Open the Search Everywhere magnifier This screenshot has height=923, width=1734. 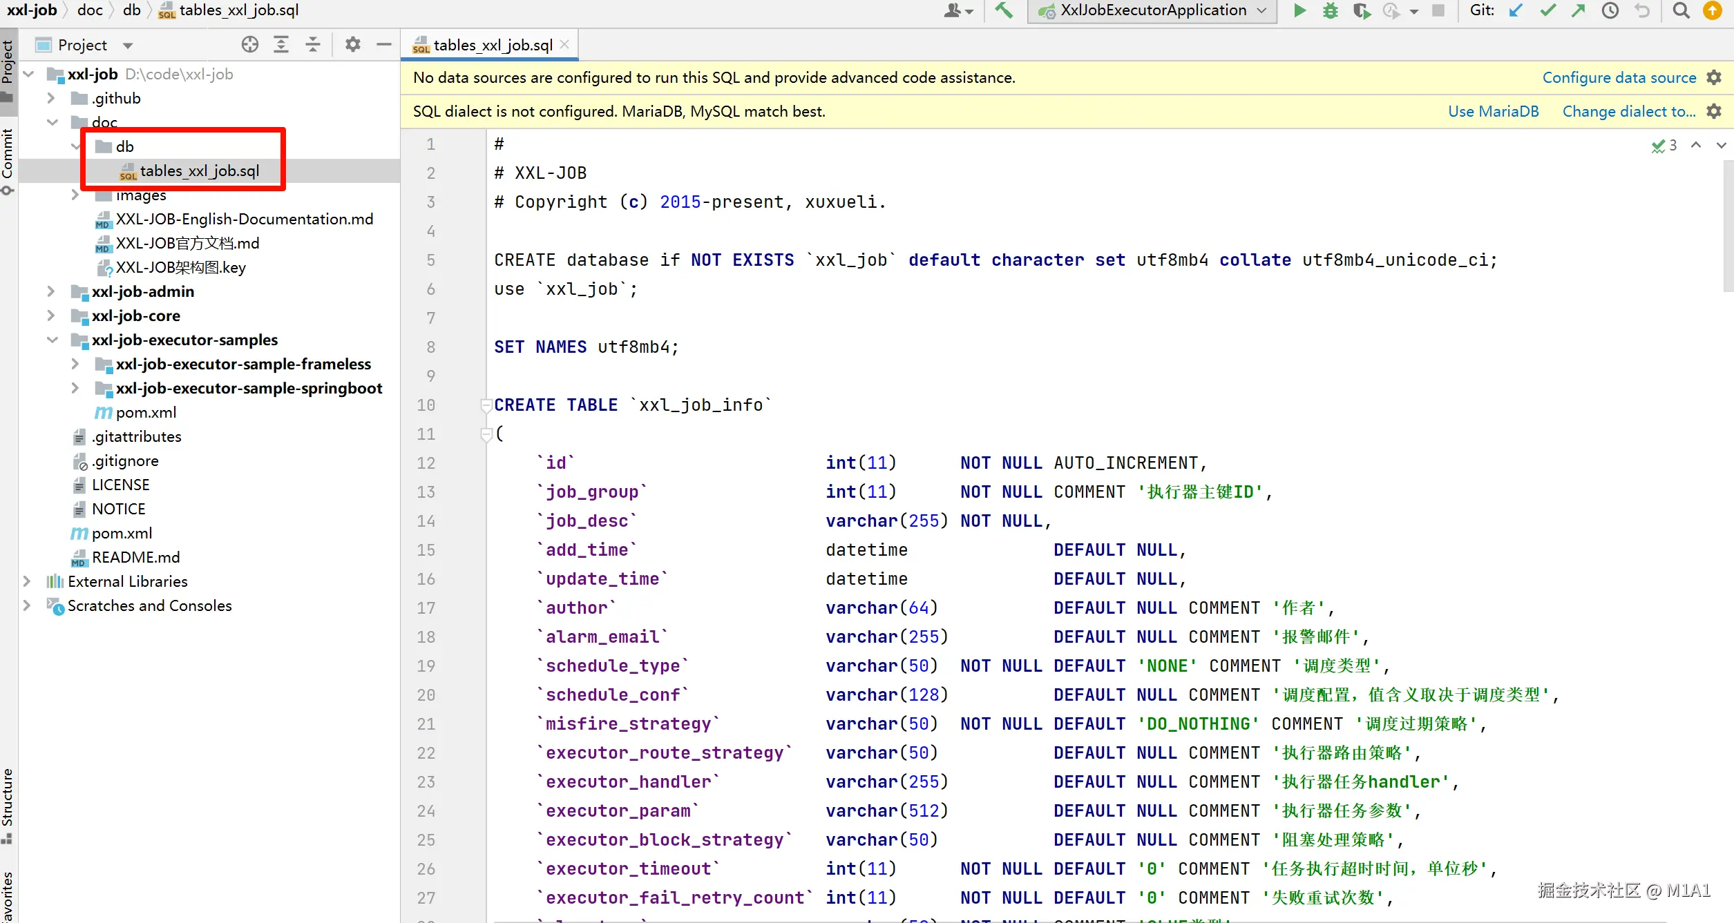tap(1681, 10)
